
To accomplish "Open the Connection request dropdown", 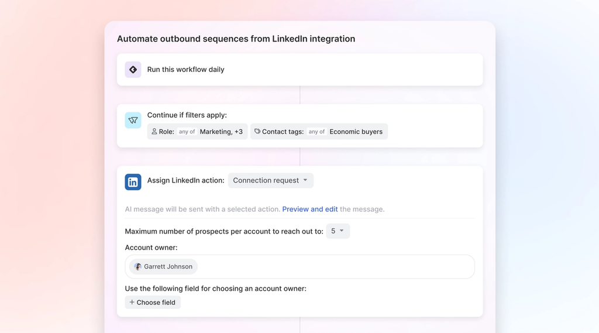I will [270, 180].
